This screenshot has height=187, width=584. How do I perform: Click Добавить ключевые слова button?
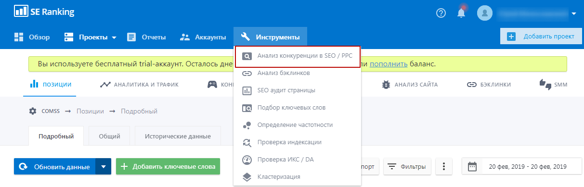coord(168,166)
